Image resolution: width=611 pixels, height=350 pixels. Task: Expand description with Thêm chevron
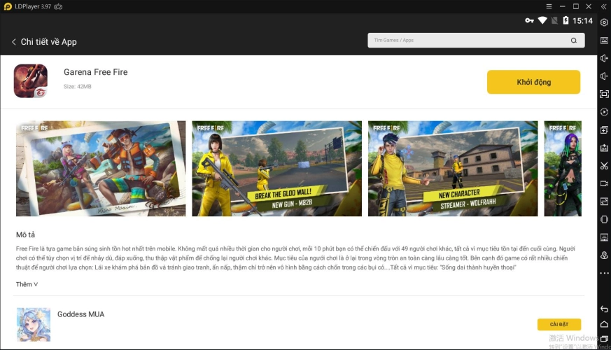27,284
